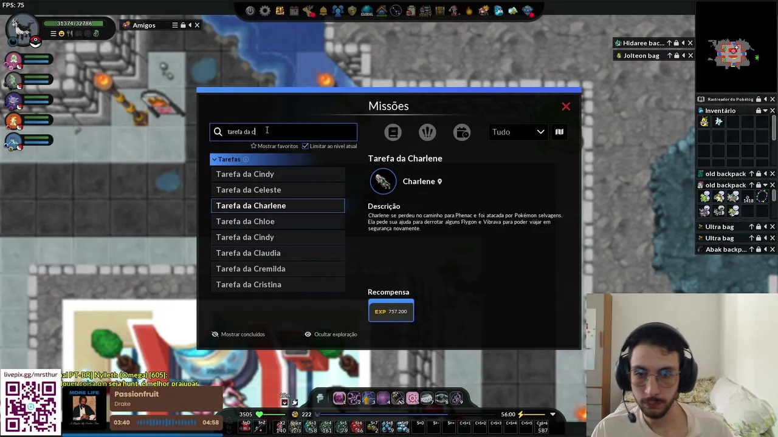Open the calendar icon in the top toolbar
The image size is (778, 437).
click(294, 11)
